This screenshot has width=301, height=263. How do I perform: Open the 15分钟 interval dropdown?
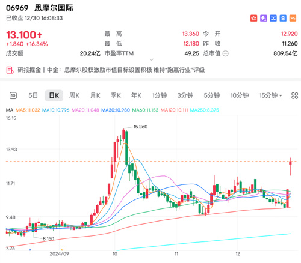pos(271,95)
